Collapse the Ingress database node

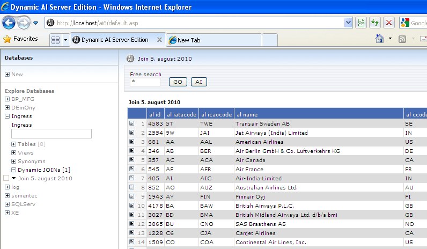8,116
